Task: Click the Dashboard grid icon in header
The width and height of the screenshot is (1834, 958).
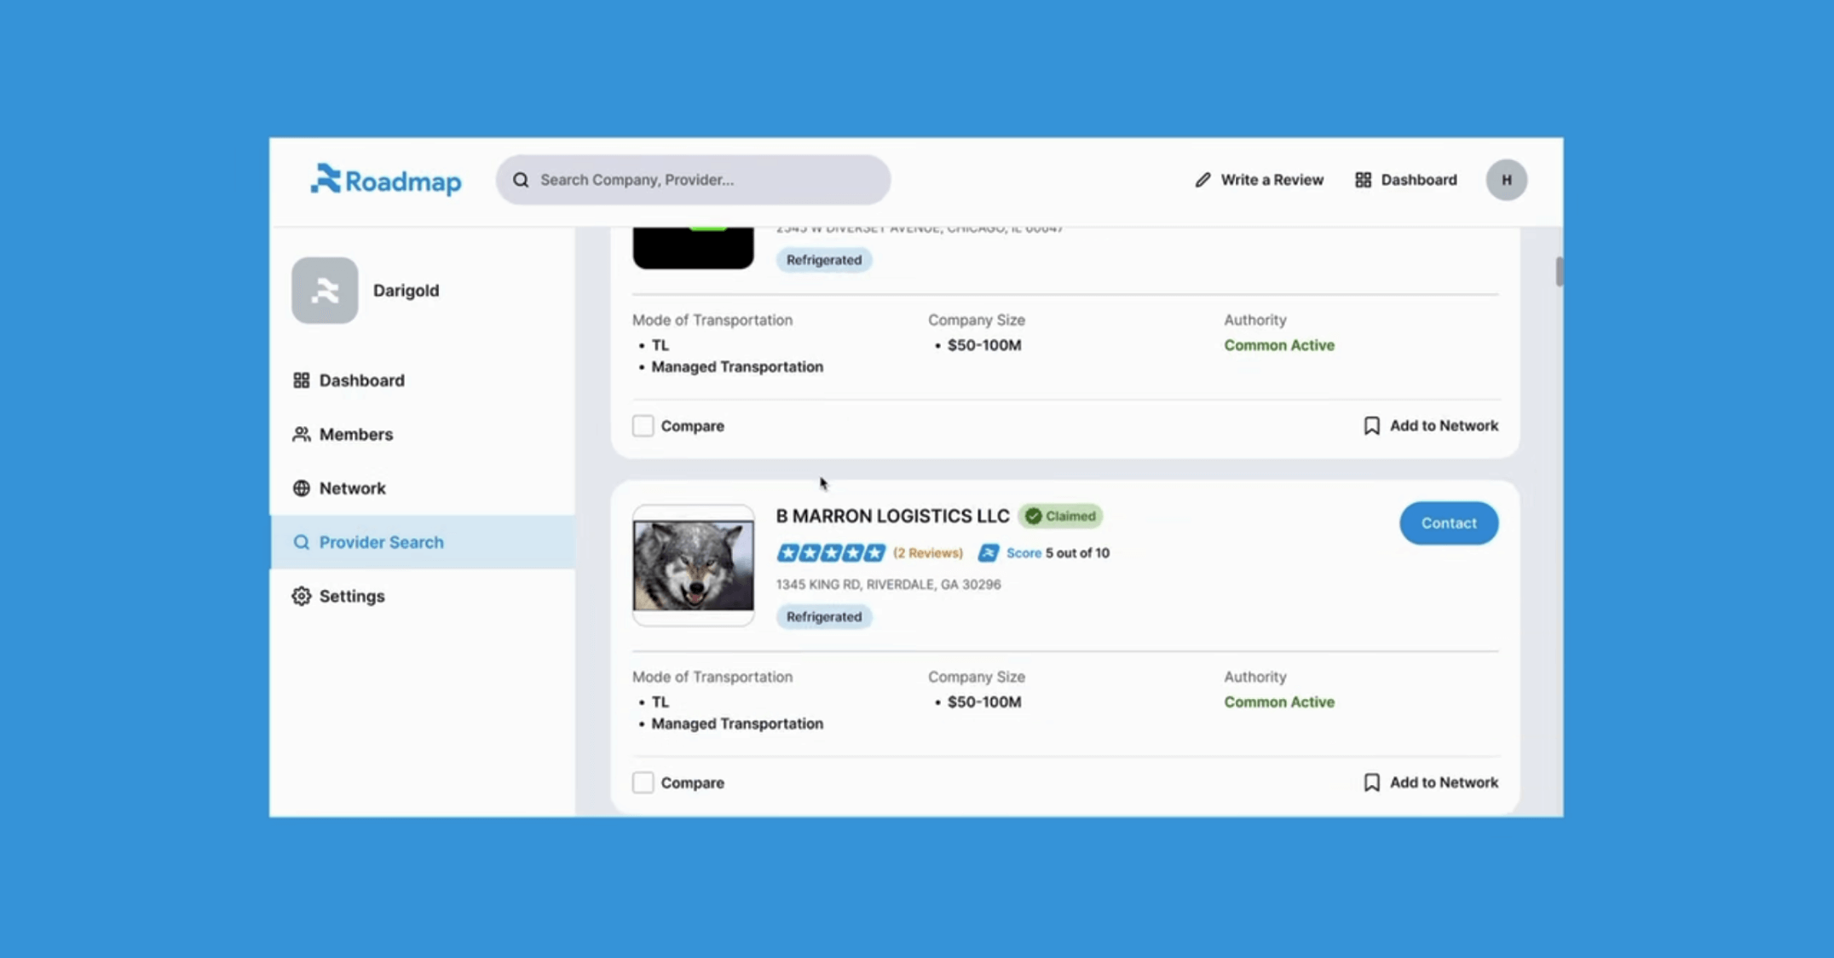Action: [1363, 180]
